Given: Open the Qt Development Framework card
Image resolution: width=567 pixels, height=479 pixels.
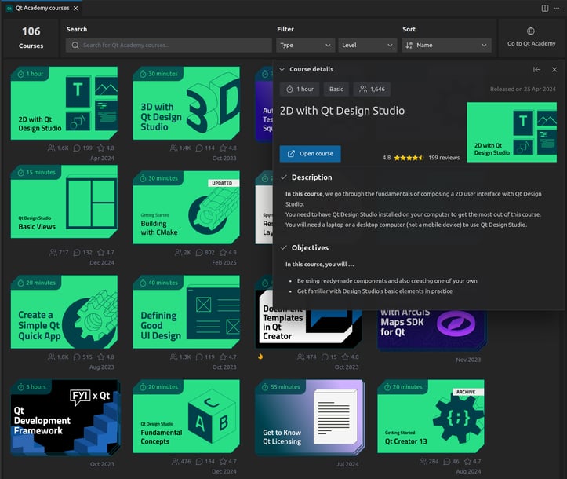Looking at the screenshot, I should [x=65, y=418].
